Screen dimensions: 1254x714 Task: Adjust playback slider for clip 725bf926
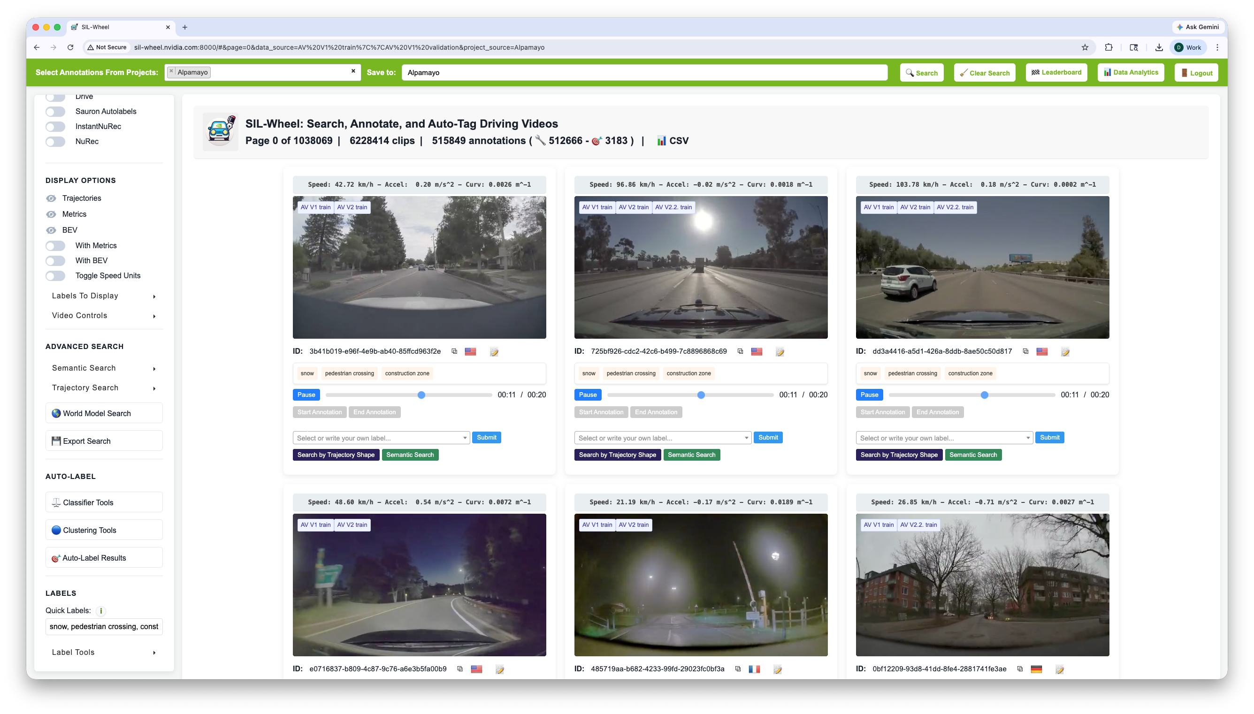coord(690,395)
